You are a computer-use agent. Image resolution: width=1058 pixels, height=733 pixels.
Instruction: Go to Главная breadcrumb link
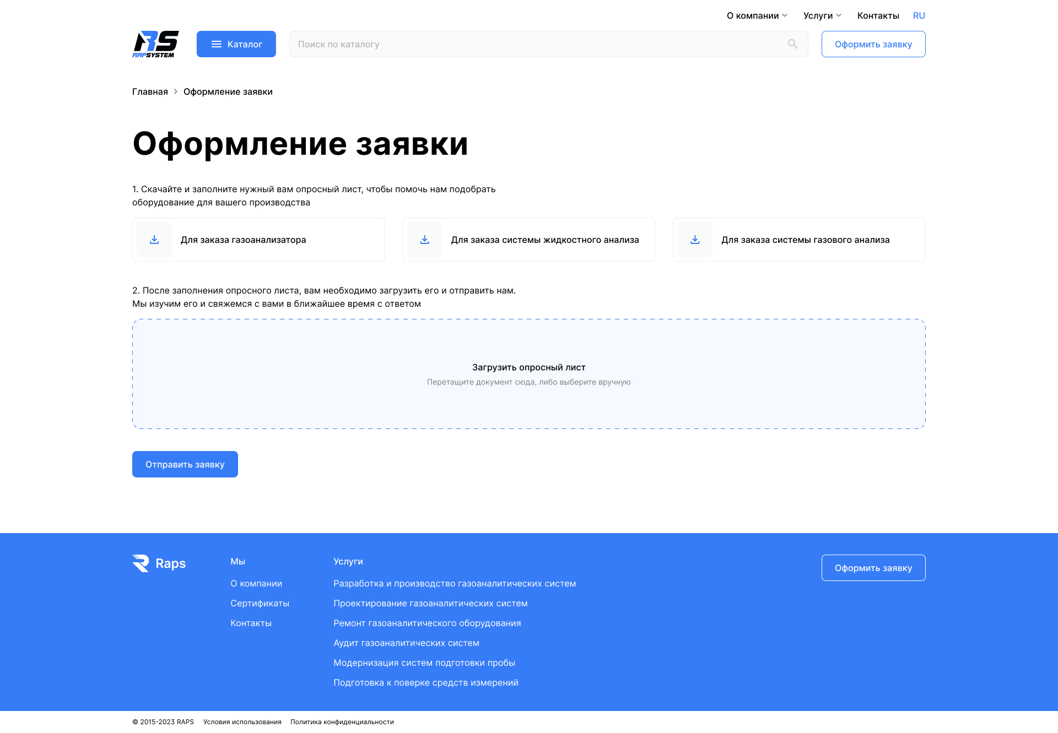tap(150, 91)
